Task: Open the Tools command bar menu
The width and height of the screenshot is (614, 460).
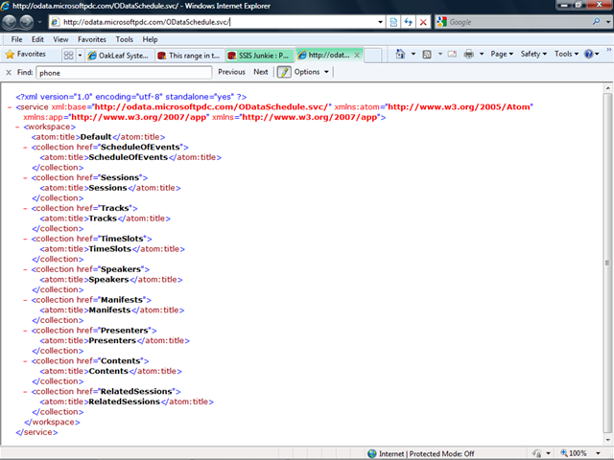Action: 566,54
